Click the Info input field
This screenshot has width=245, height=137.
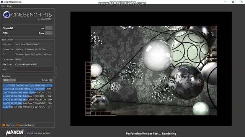(33, 69)
